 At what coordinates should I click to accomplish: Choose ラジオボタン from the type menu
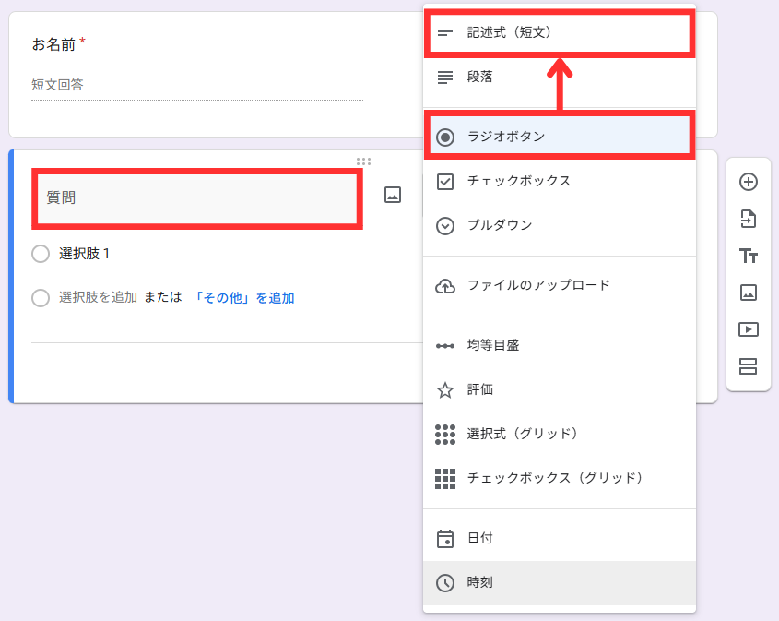click(x=560, y=137)
